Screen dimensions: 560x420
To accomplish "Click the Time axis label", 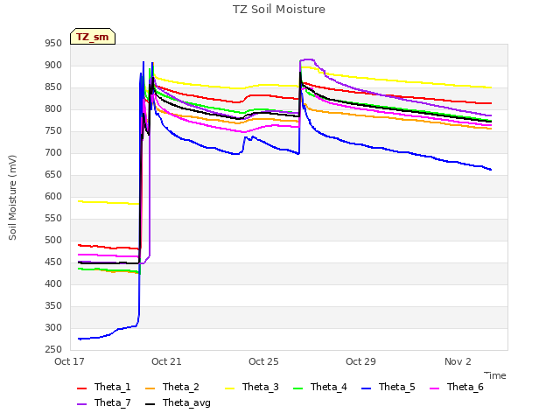I will click(x=495, y=375).
